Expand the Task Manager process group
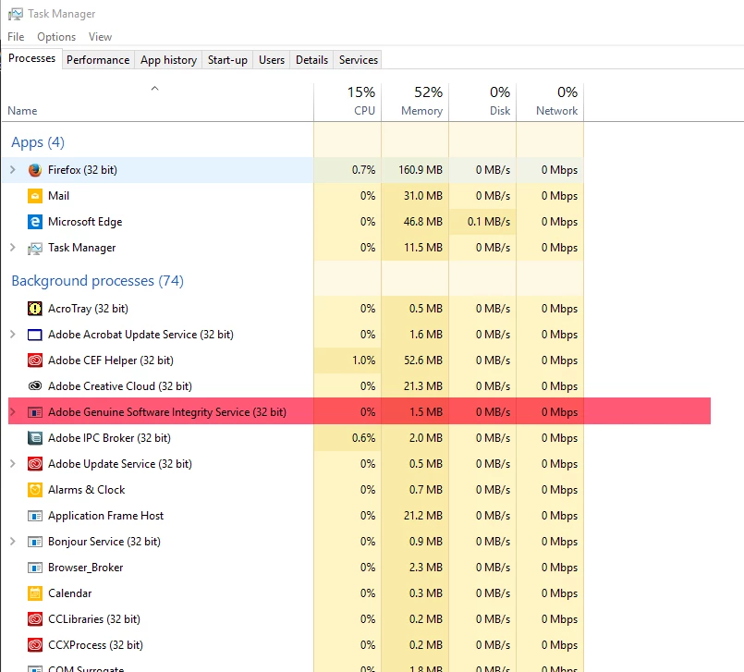Screen dimensions: 744x672 coord(13,248)
